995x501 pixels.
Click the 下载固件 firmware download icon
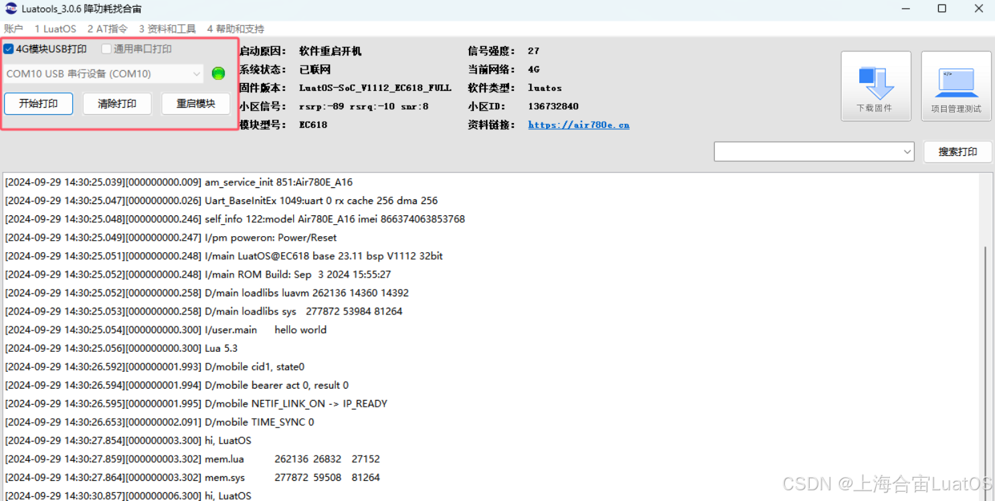pyautogui.click(x=875, y=85)
